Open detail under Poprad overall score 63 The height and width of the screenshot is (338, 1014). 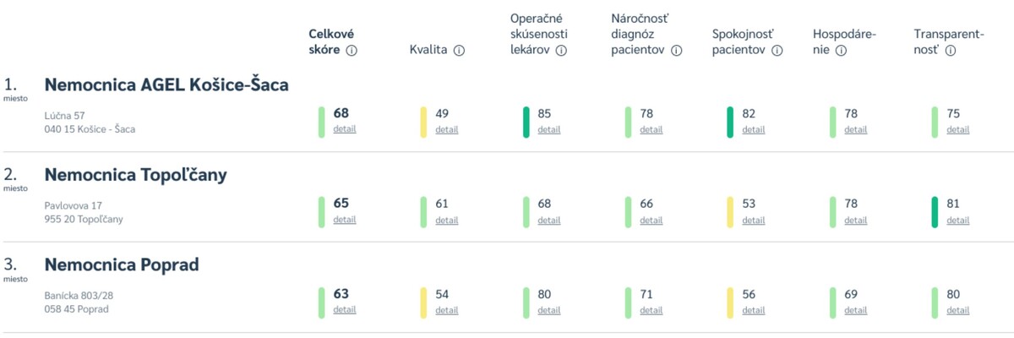pos(345,310)
